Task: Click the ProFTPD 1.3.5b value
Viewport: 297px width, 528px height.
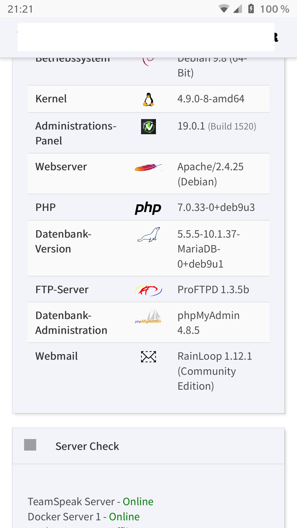Action: (213, 290)
